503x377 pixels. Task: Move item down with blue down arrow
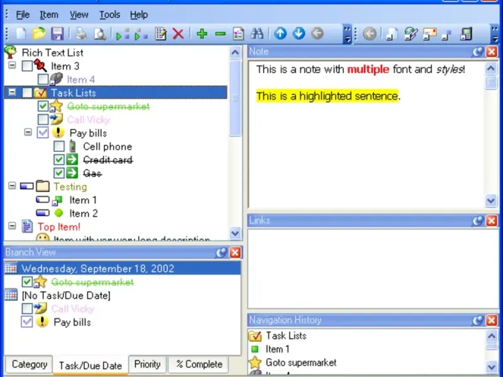[x=299, y=33]
